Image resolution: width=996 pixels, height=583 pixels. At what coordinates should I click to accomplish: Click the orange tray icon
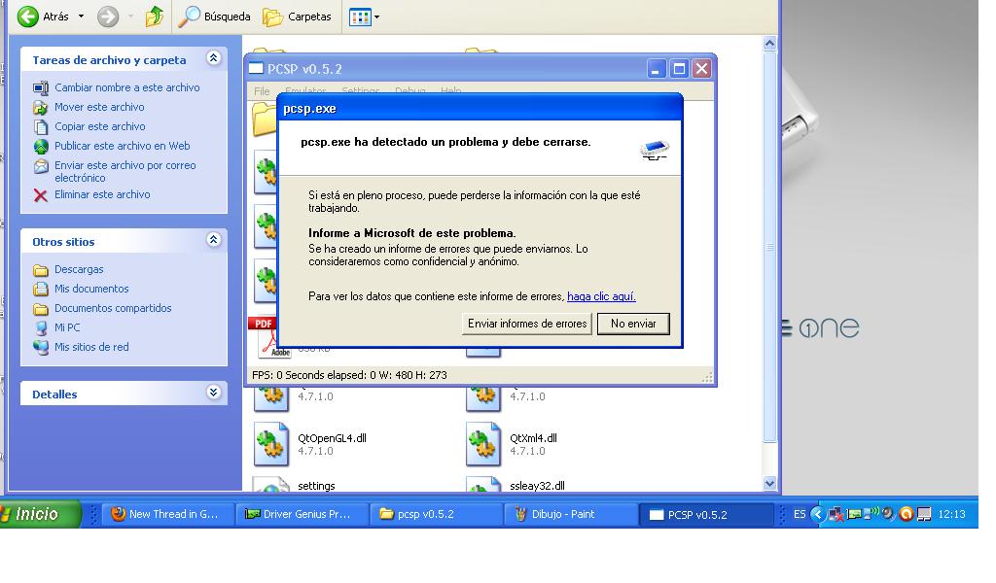[x=907, y=514]
